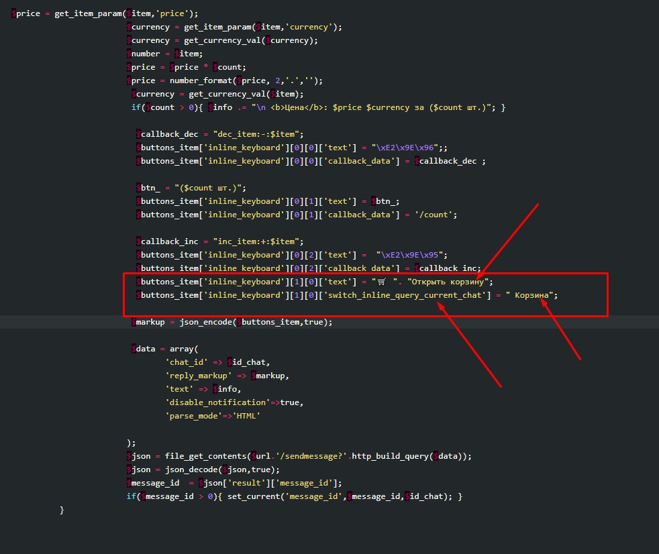Click the first line "$price = get_item_param"
The height and width of the screenshot is (554, 659).
pos(104,13)
